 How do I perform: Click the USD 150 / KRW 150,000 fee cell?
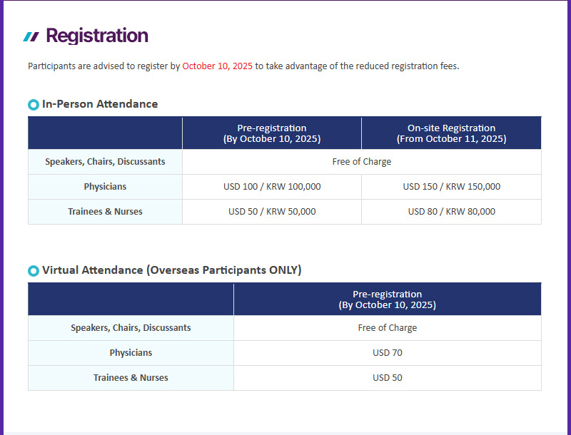pos(451,187)
